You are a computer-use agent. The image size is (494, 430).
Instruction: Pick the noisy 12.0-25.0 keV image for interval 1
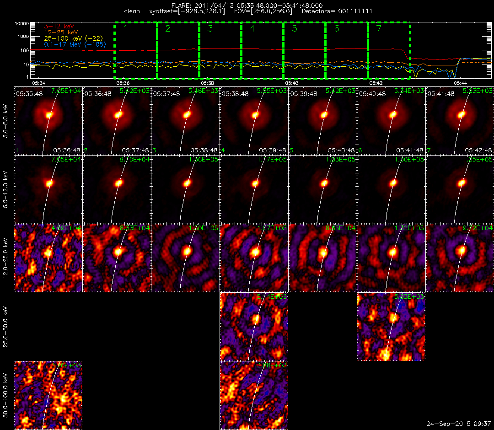point(48,258)
